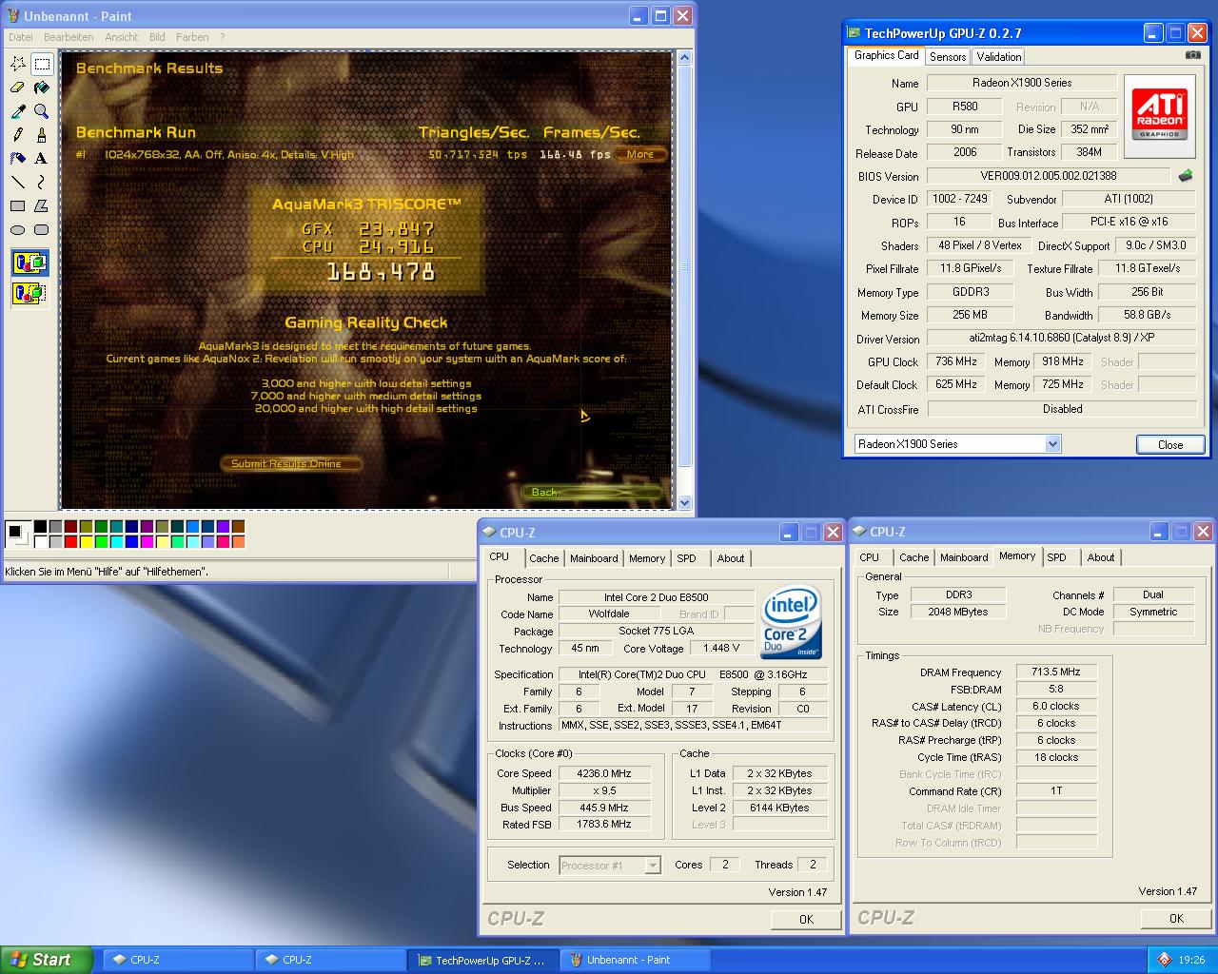Click the Close button in GPU-Z
Screen dimensions: 1218x974
pyautogui.click(x=1170, y=444)
